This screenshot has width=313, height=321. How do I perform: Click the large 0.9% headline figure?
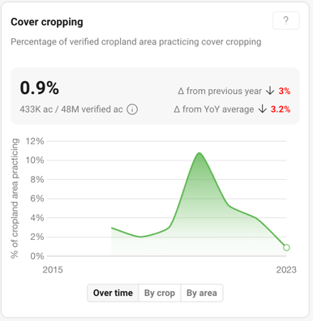point(40,88)
